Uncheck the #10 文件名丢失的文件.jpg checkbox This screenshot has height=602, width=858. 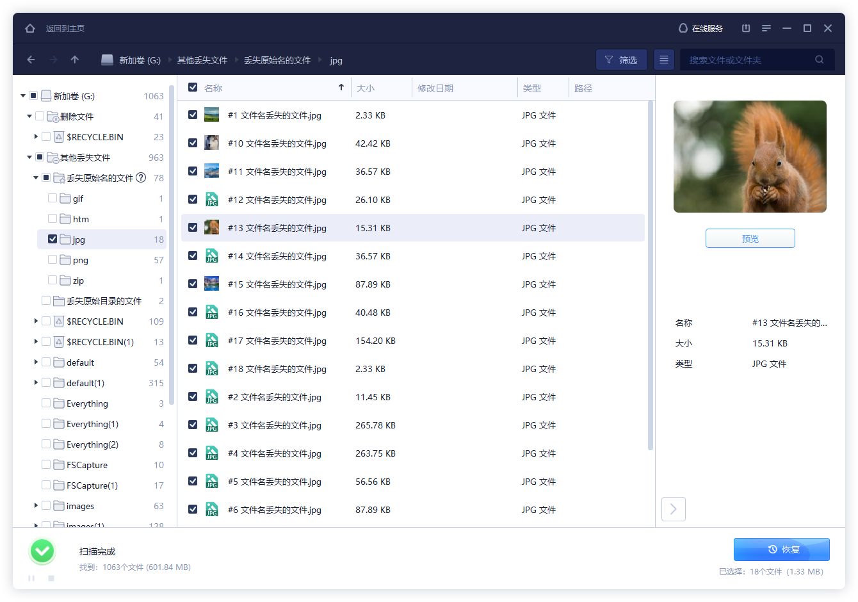tap(193, 143)
